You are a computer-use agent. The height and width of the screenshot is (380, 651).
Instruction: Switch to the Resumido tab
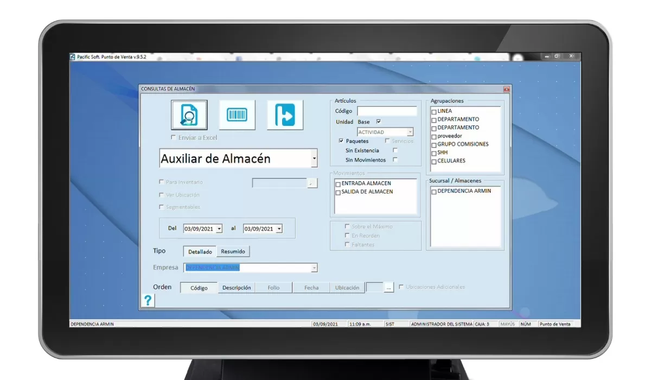(x=233, y=251)
